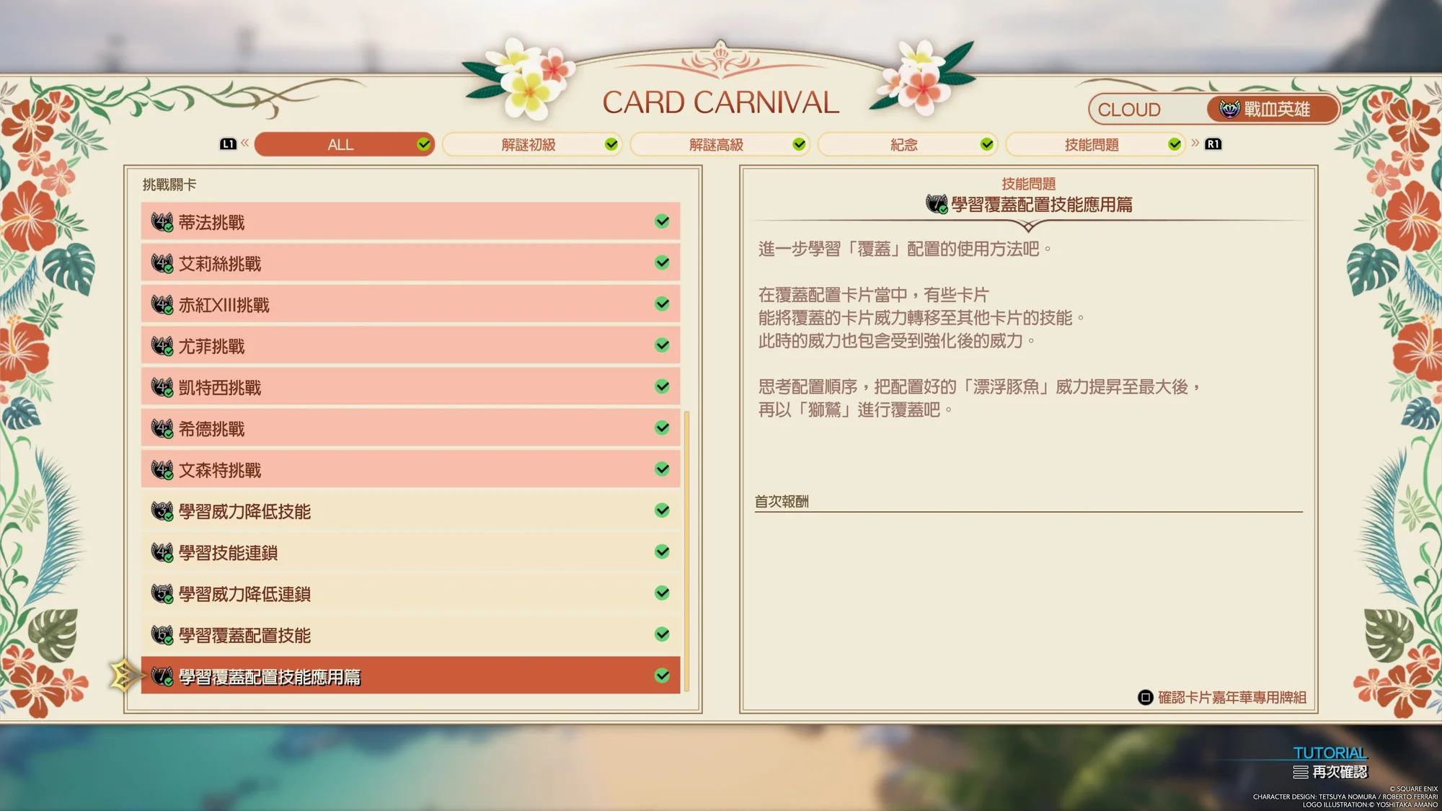Select the 希德挑戰 challenge
Image resolution: width=1442 pixels, height=811 pixels.
click(410, 427)
